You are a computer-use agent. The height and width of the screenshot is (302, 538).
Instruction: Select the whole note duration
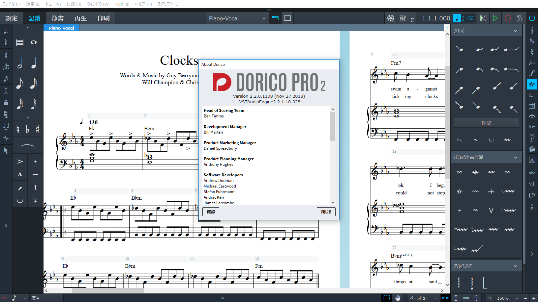coord(34,42)
